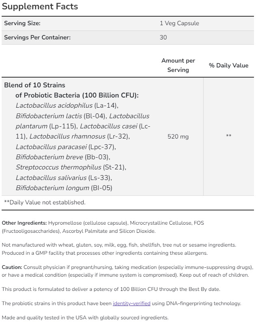Click the Blend of 10 Strains title
Image resolution: width=256 pixels, height=323 pixels.
tap(34, 85)
